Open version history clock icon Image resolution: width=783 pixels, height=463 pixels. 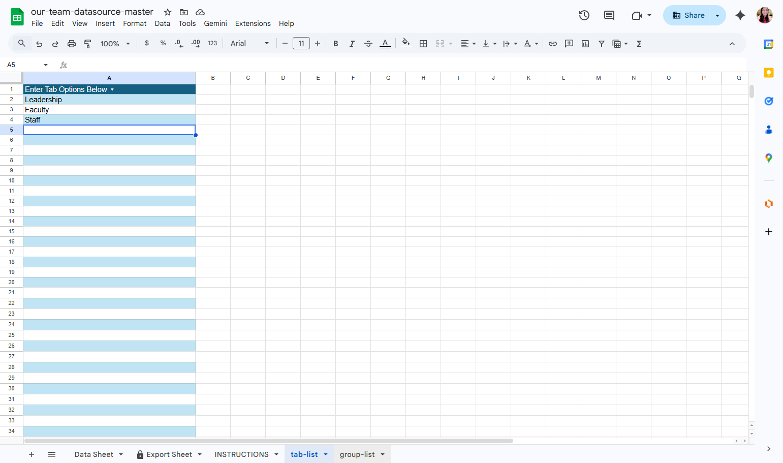coord(584,15)
